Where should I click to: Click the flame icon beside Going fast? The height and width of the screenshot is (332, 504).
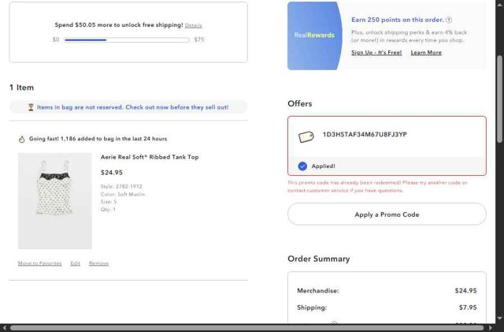coord(21,139)
